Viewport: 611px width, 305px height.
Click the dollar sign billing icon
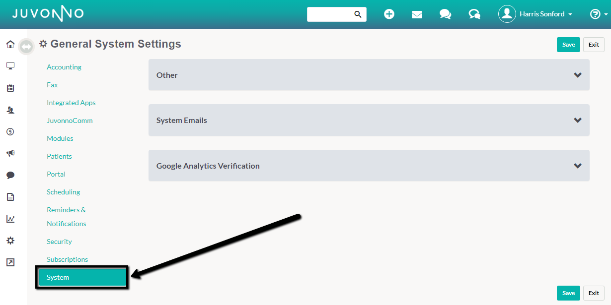(10, 131)
